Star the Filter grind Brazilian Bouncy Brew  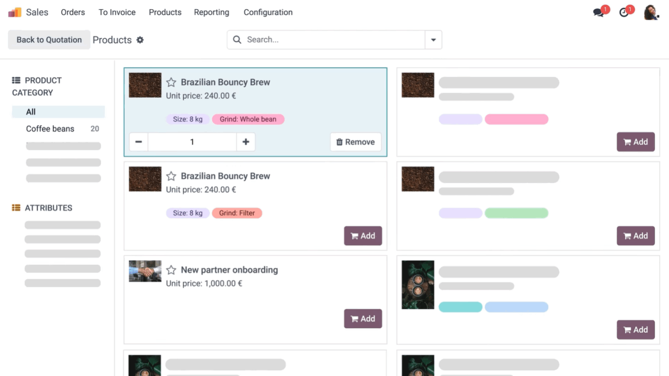point(171,176)
